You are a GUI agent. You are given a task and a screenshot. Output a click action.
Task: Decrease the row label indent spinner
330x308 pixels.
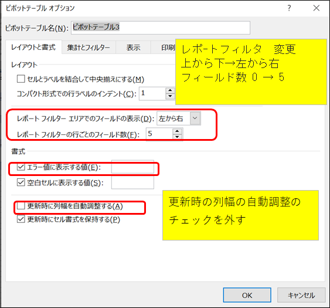pyautogui.click(x=170, y=96)
